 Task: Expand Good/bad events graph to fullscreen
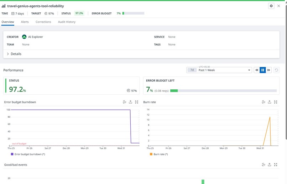click(x=276, y=165)
